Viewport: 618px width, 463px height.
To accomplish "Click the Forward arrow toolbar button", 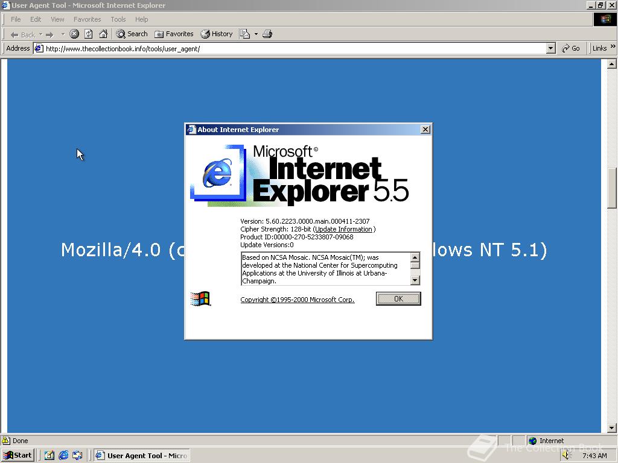I will pyautogui.click(x=49, y=34).
